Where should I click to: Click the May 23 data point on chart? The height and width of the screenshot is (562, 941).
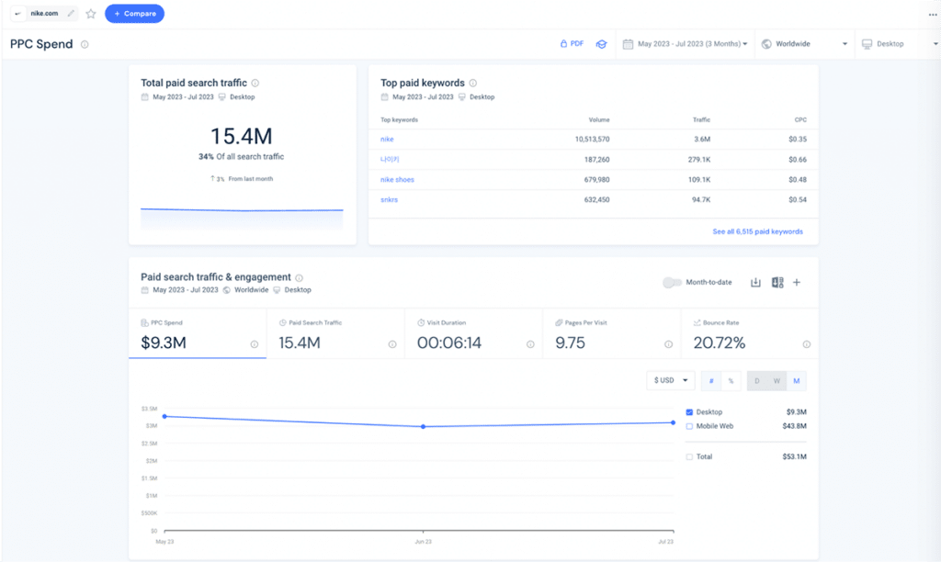click(165, 416)
